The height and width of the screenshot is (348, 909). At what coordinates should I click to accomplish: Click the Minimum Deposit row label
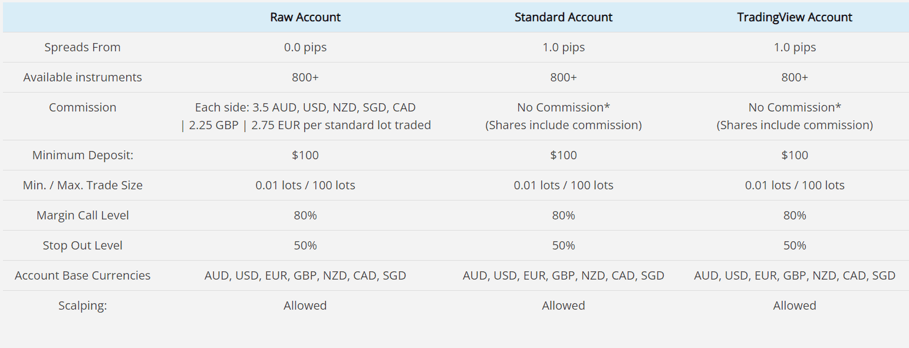83,155
